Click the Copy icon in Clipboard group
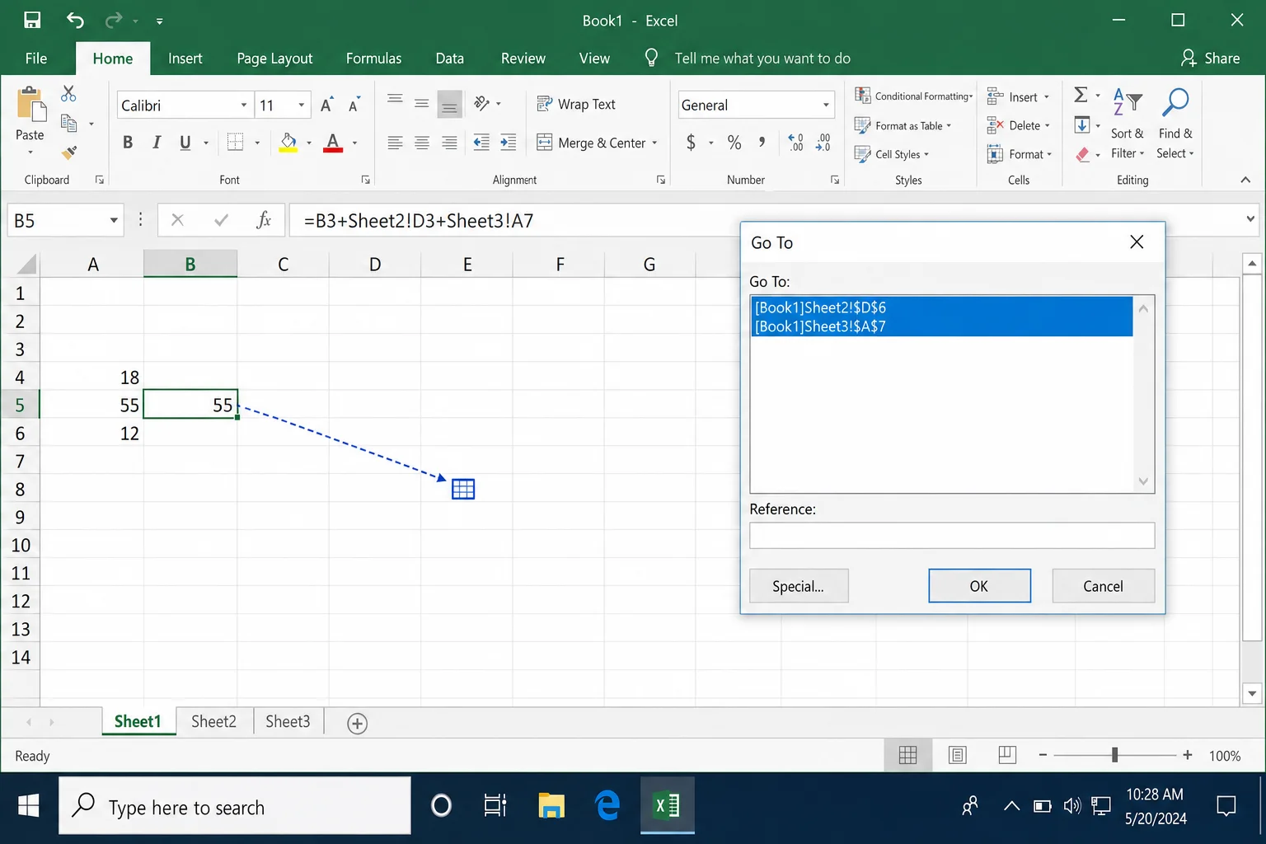Viewport: 1266px width, 844px height. point(69,124)
